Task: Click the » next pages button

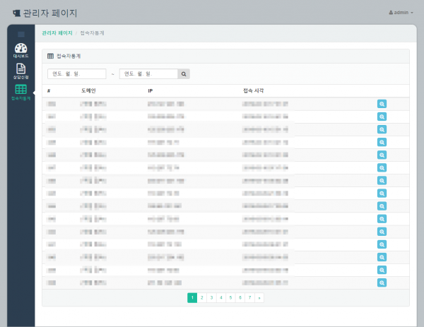Action: click(259, 298)
